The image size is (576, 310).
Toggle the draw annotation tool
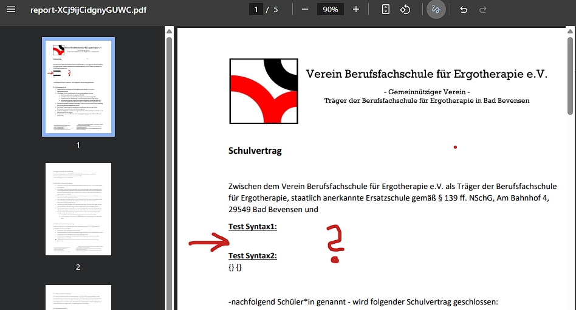[436, 10]
